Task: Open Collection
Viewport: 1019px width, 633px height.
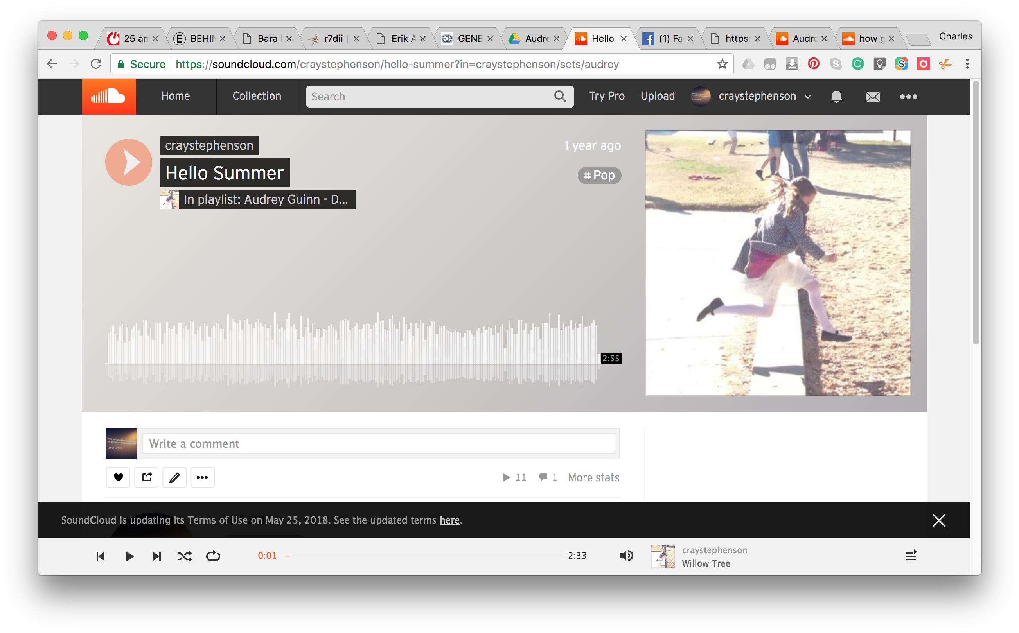Action: [257, 96]
